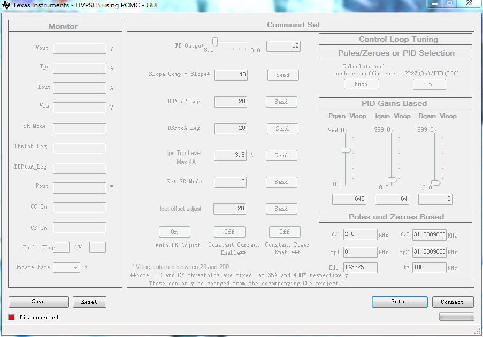483x337 pixels.
Task: Click the Pout monitor field
Action: [x=80, y=188]
